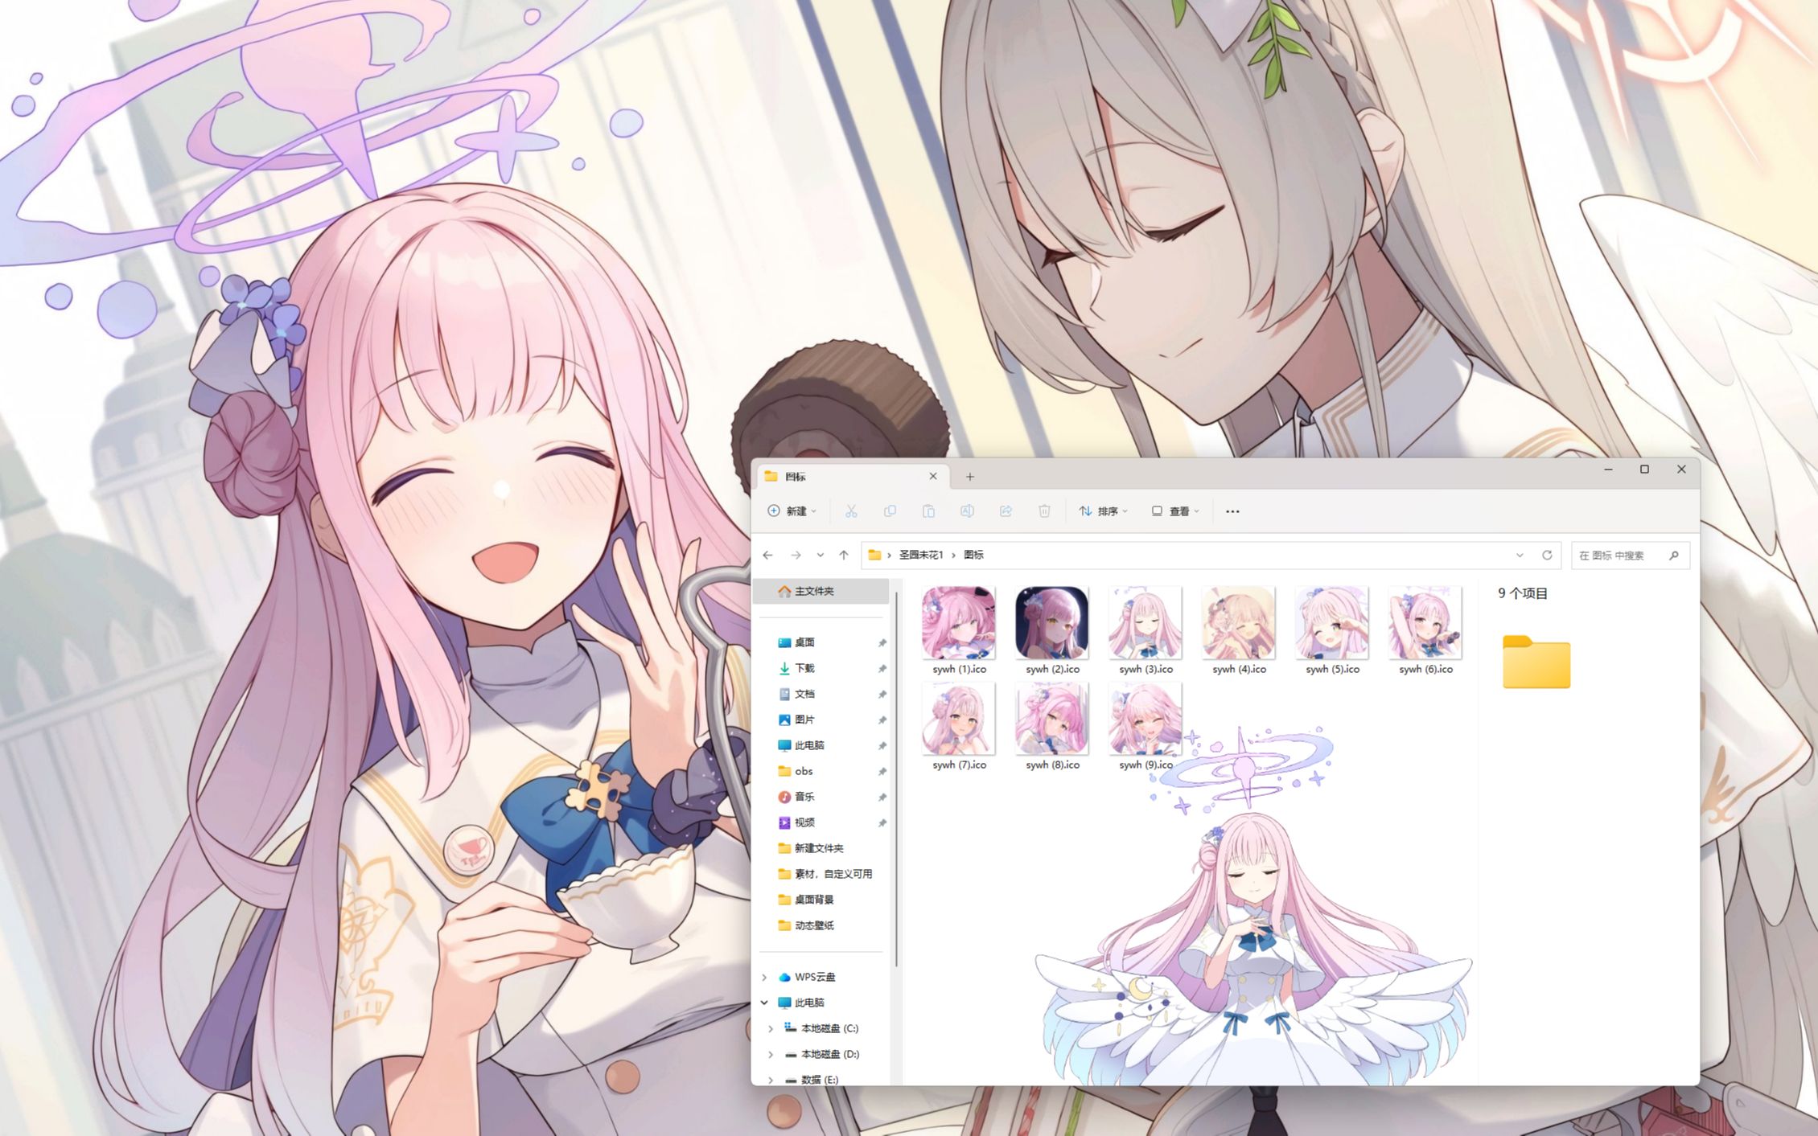Switch to the 图标 explorer tab
1818x1136 pixels.
click(x=853, y=477)
